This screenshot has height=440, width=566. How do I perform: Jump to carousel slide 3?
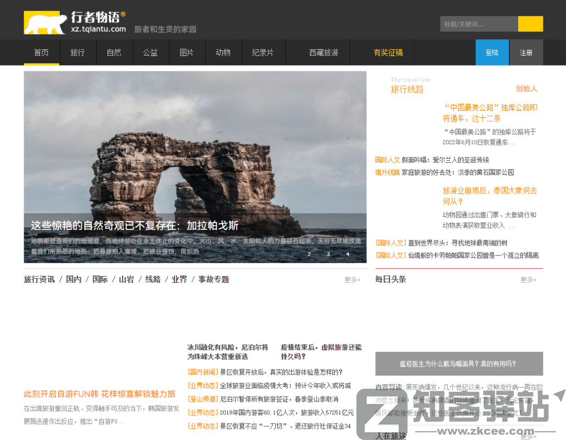coord(328,253)
